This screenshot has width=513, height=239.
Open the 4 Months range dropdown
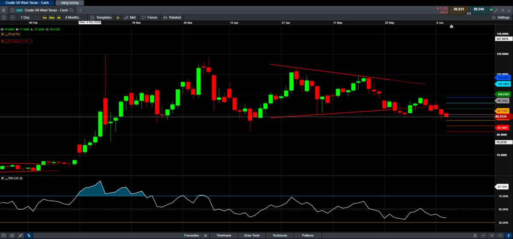click(x=75, y=17)
